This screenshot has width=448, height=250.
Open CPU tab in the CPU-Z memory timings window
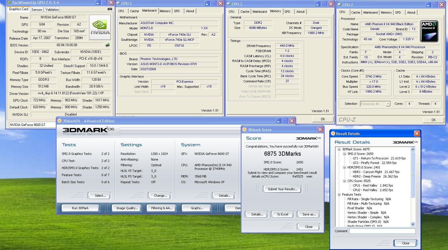[x=231, y=12]
